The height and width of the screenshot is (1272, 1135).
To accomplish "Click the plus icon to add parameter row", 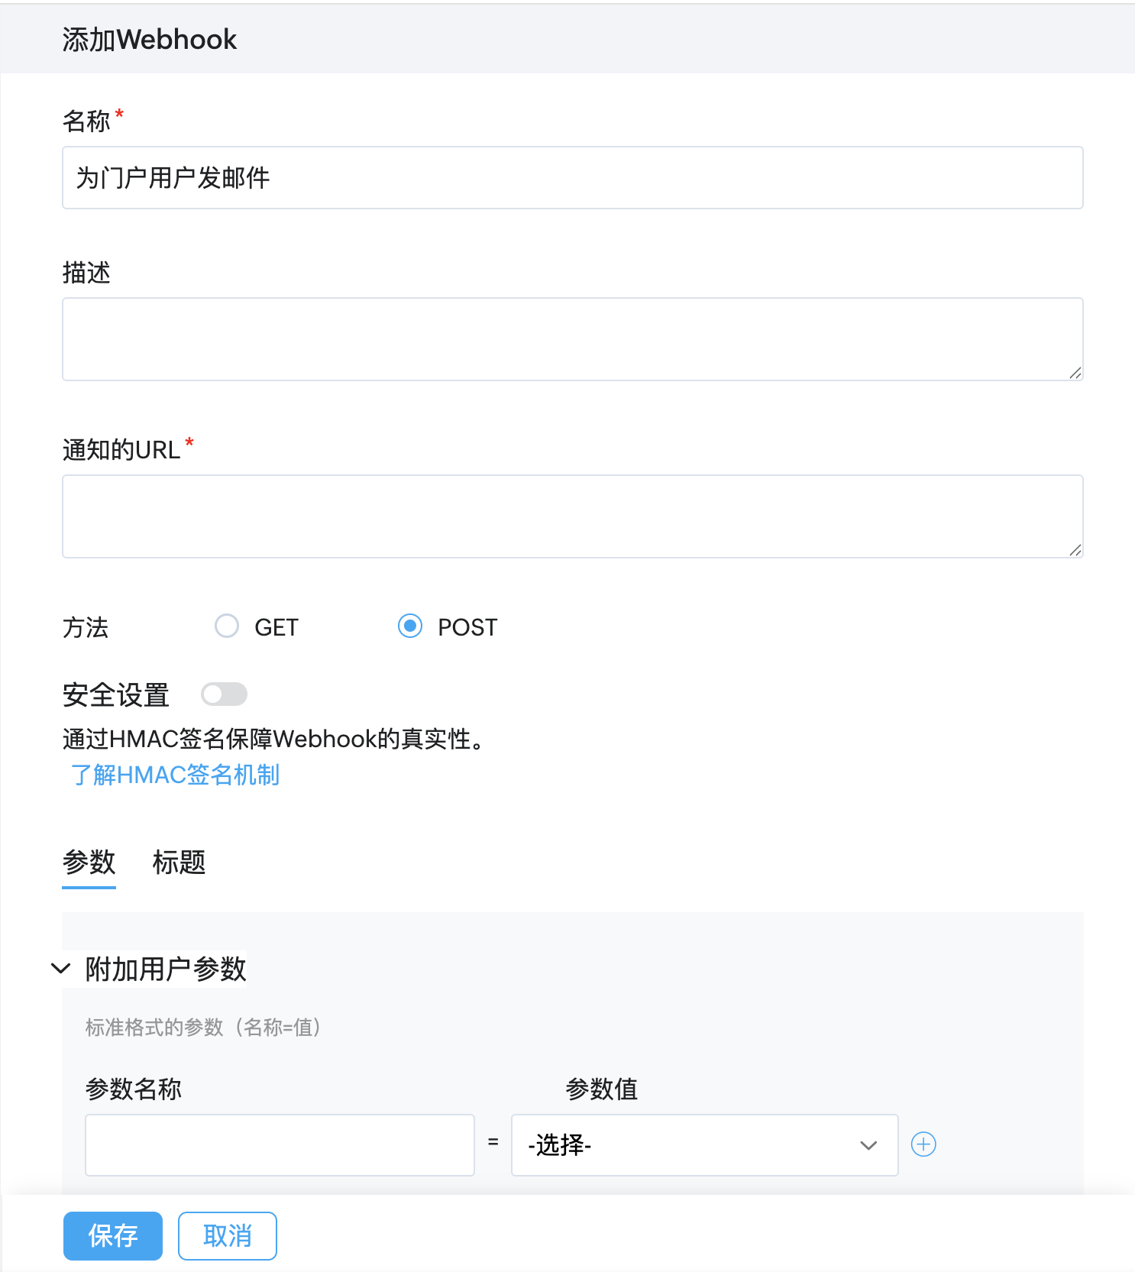I will point(923,1144).
